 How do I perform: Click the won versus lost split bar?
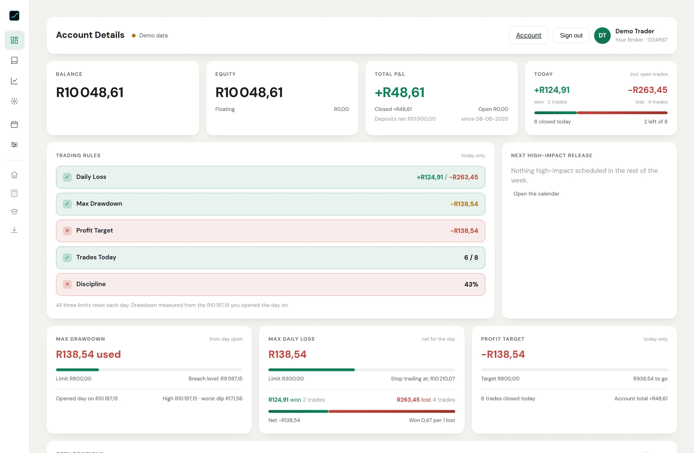click(362, 411)
